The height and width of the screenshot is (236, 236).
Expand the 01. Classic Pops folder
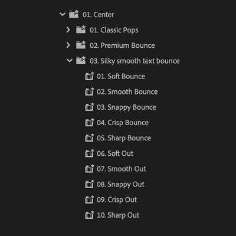tap(68, 29)
